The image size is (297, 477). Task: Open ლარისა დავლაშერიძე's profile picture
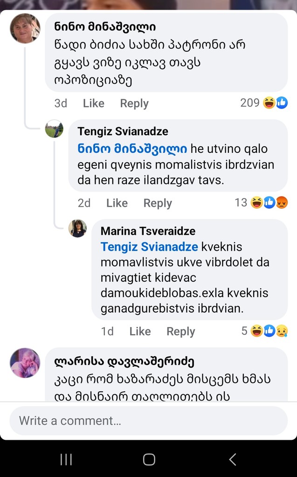pyautogui.click(x=25, y=362)
